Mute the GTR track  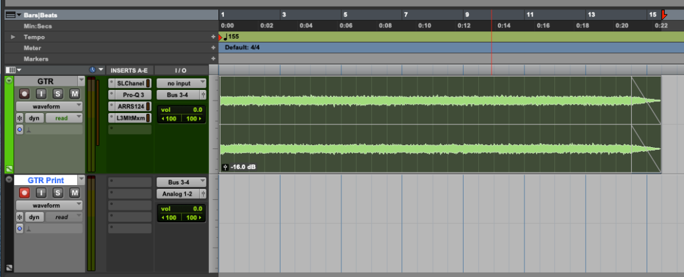[x=75, y=93]
